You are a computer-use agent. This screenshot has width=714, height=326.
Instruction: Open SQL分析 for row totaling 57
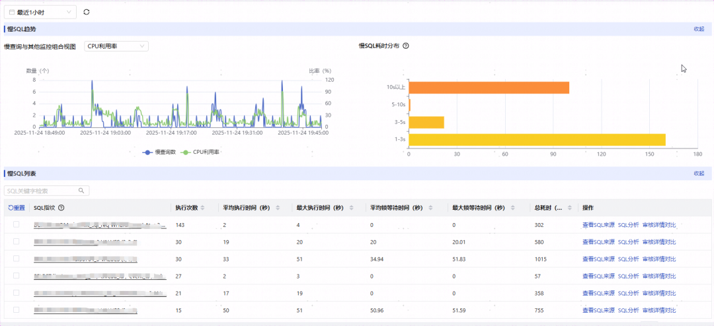tap(629, 276)
